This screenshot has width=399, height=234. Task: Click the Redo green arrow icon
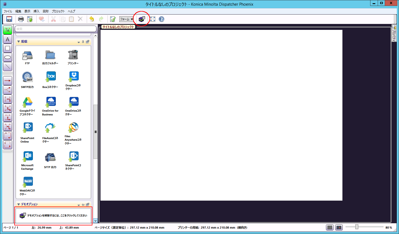pos(101,19)
